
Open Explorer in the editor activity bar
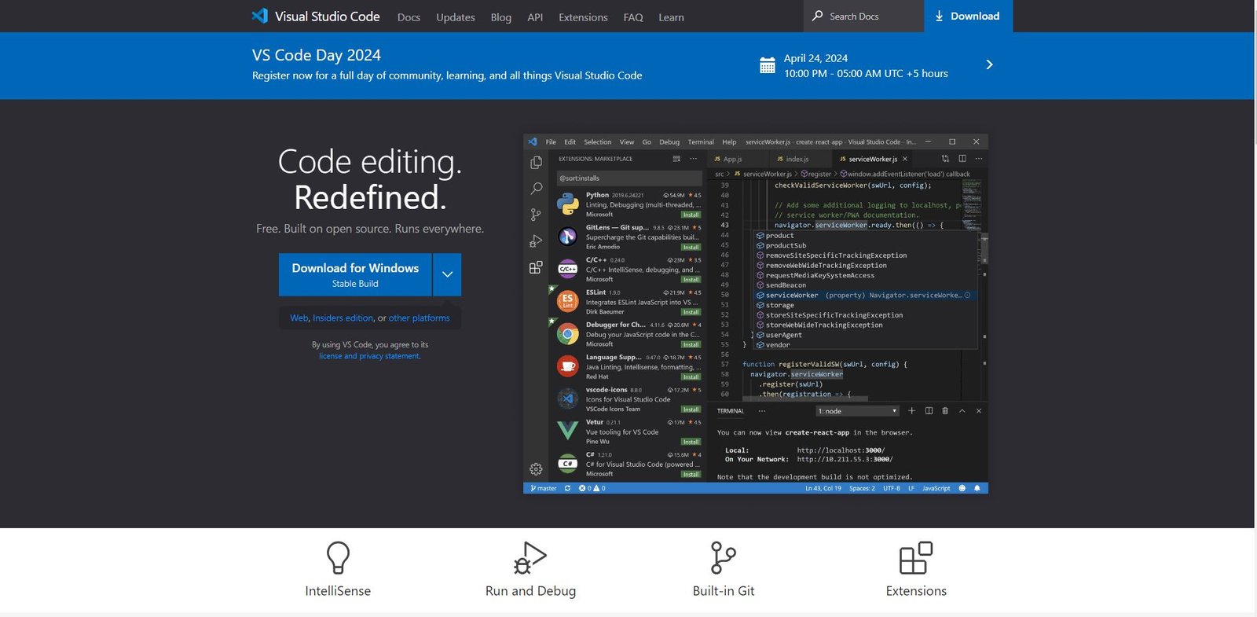tap(536, 163)
